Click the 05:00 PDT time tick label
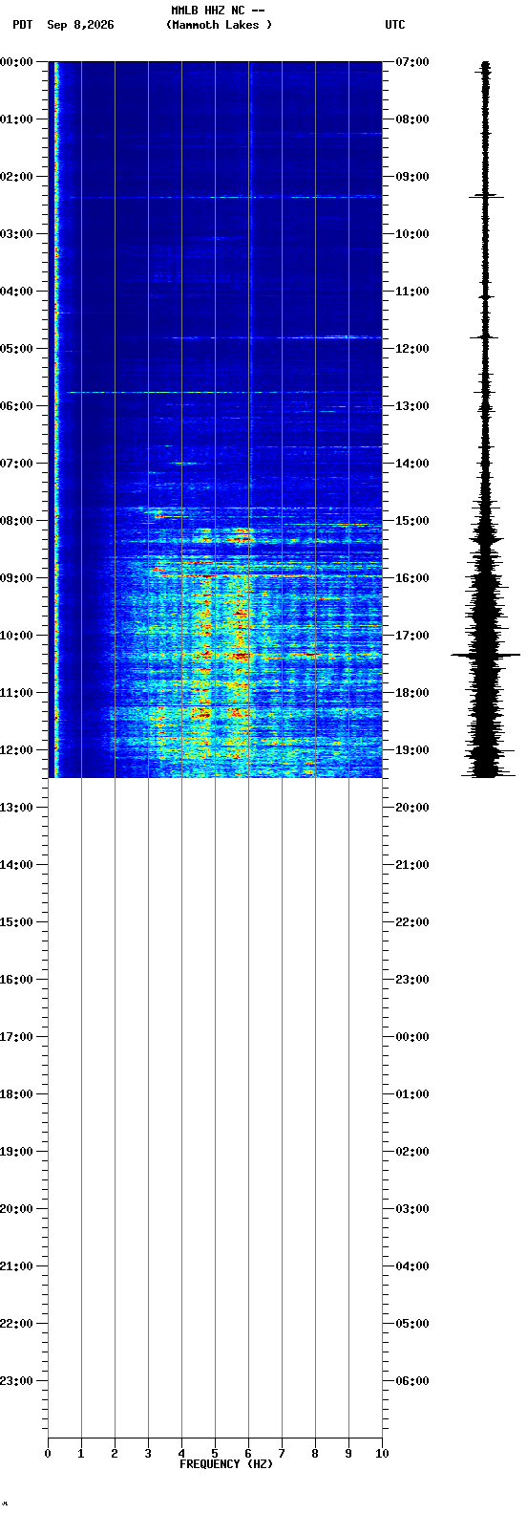 coord(16,349)
